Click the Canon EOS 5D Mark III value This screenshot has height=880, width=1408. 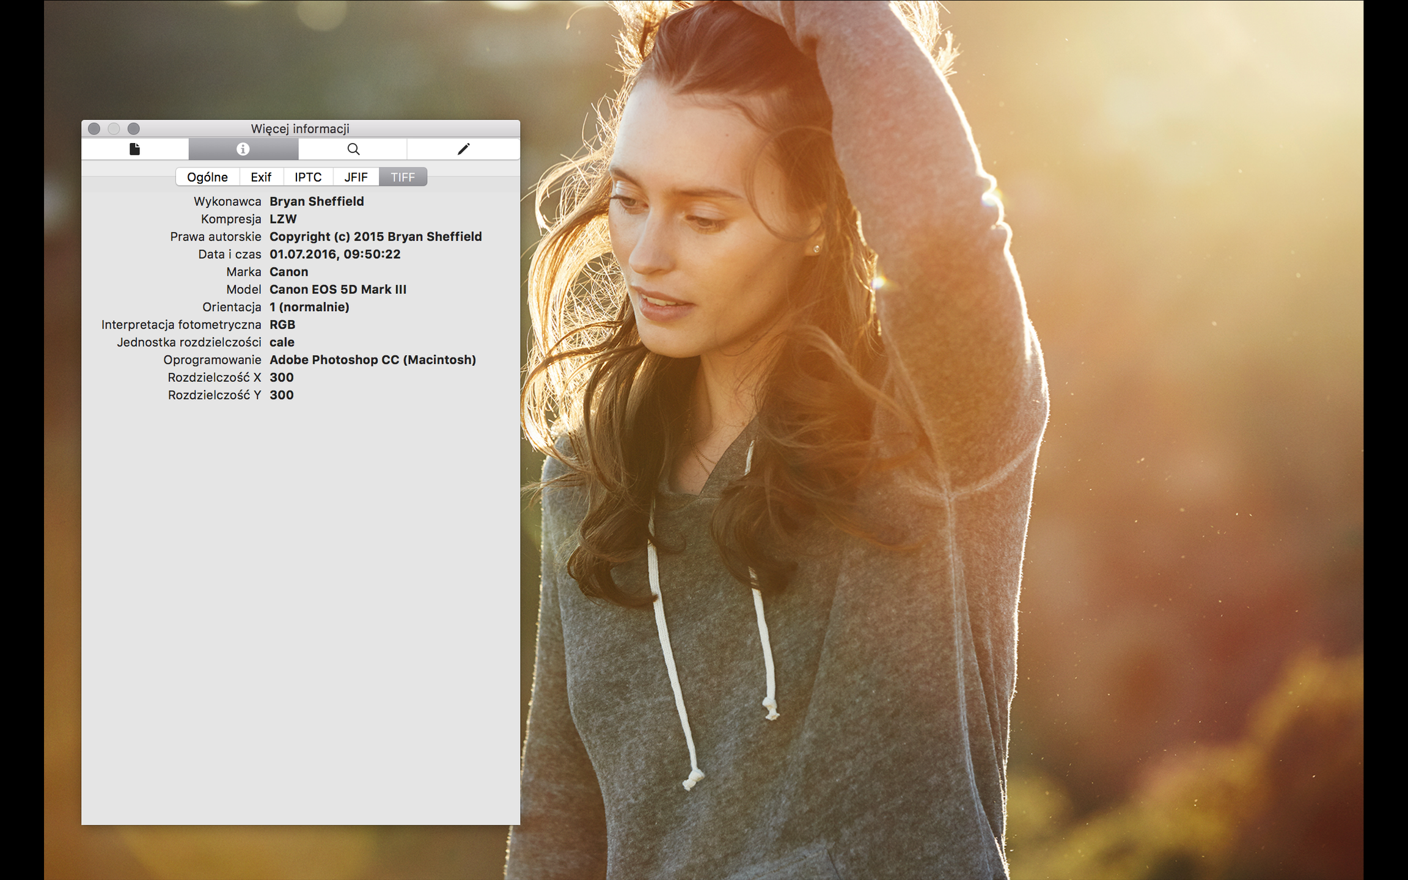tap(337, 290)
